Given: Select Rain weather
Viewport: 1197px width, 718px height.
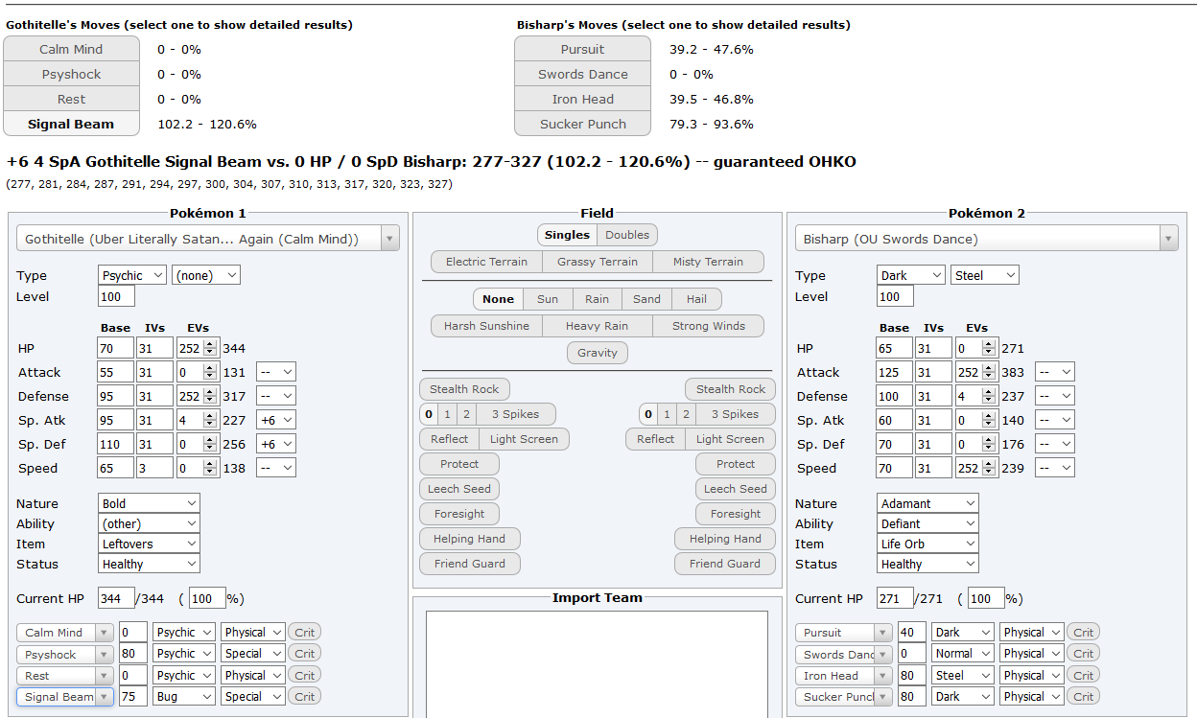Looking at the screenshot, I should coord(598,299).
